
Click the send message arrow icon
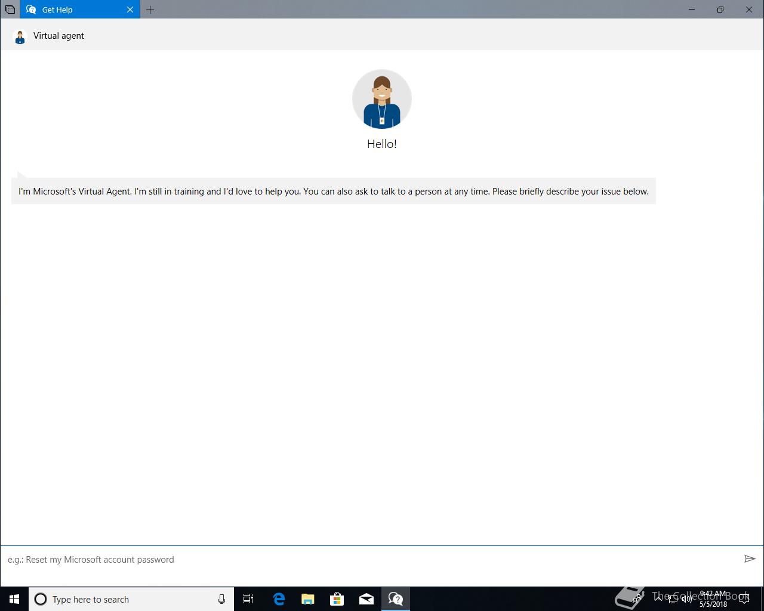[x=750, y=559]
